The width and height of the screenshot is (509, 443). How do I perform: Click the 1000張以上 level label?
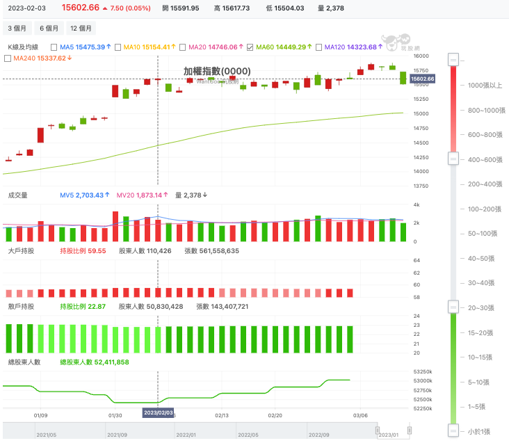[x=485, y=86]
